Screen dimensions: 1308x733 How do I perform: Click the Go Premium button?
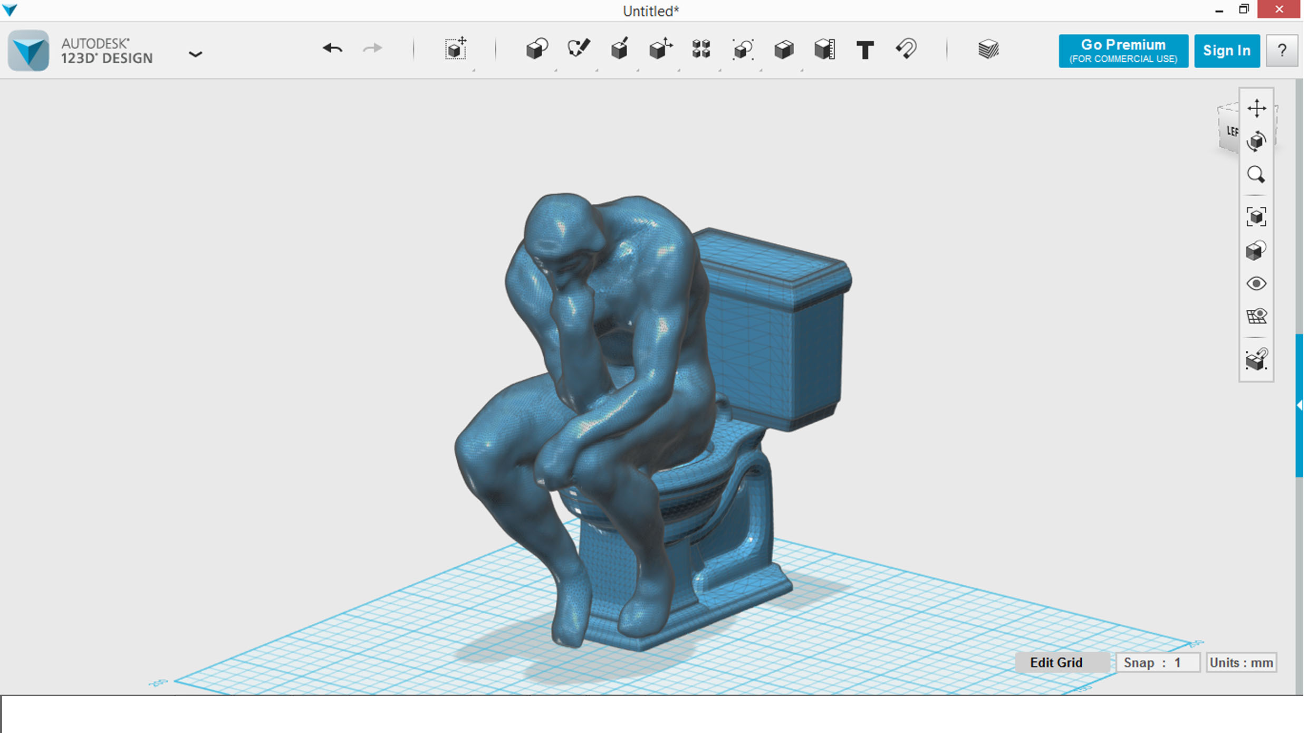click(x=1123, y=51)
